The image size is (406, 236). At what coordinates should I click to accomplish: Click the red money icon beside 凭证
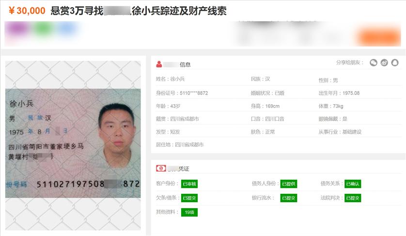click(x=161, y=168)
